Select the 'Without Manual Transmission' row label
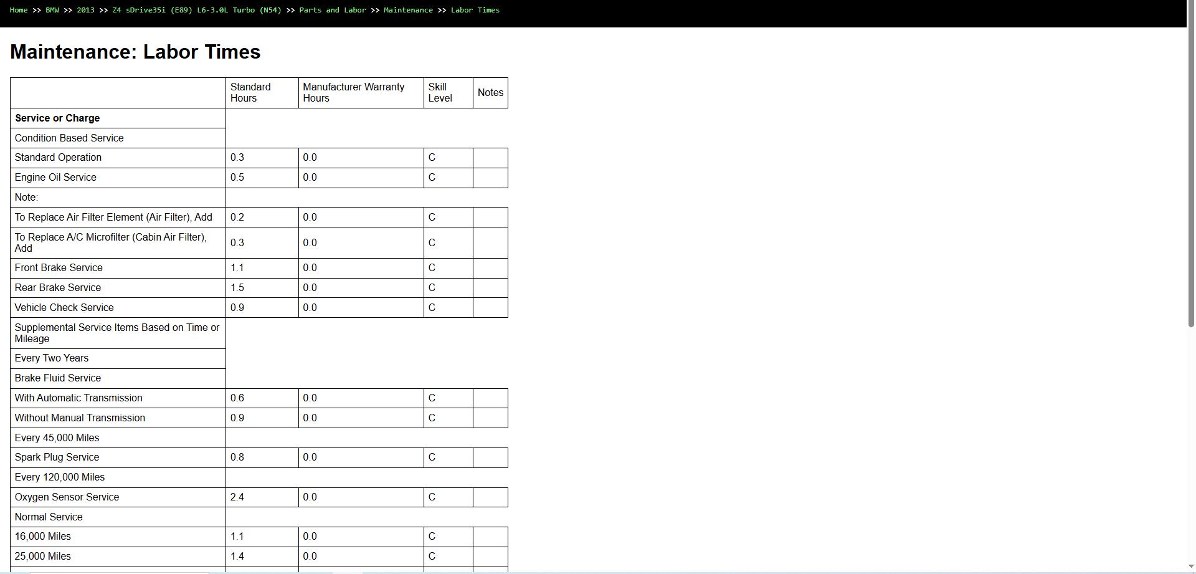Viewport: 1196px width, 574px height. click(x=80, y=418)
